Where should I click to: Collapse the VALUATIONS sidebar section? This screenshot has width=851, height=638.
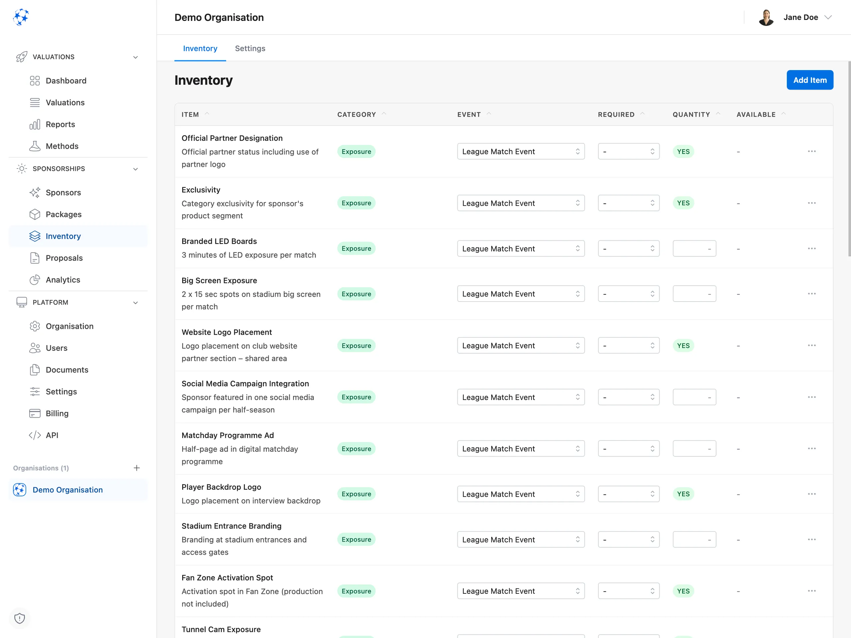[x=135, y=57]
